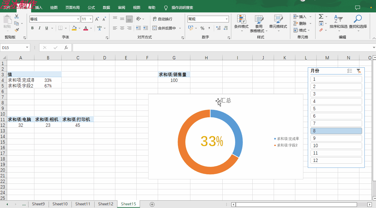Open 查找和选择 find and select
The width and height of the screenshot is (376, 208).
pos(358,23)
